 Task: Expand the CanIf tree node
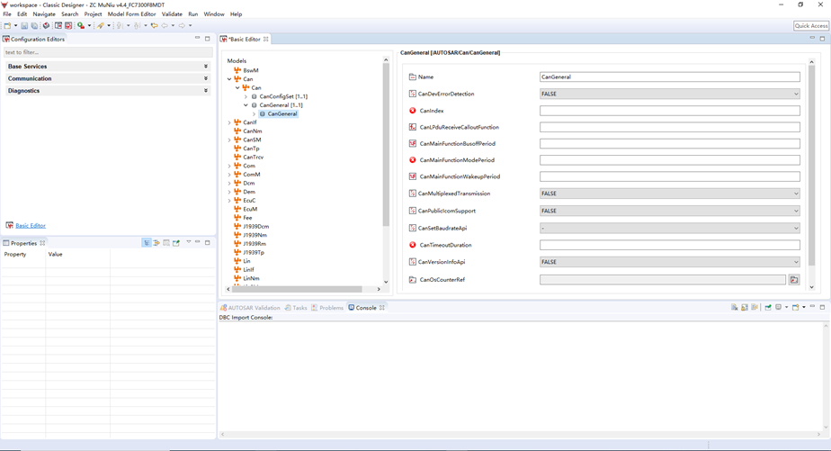point(229,122)
